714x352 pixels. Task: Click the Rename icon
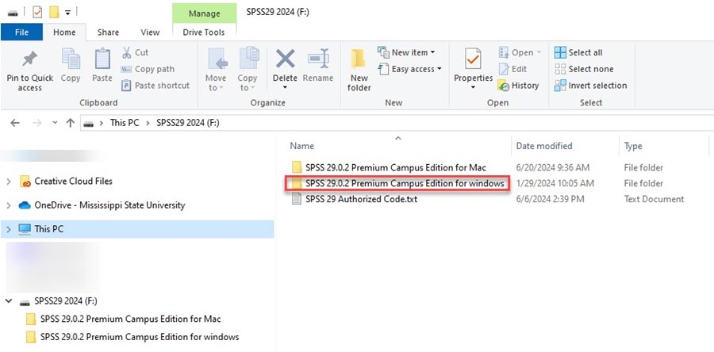[x=318, y=59]
